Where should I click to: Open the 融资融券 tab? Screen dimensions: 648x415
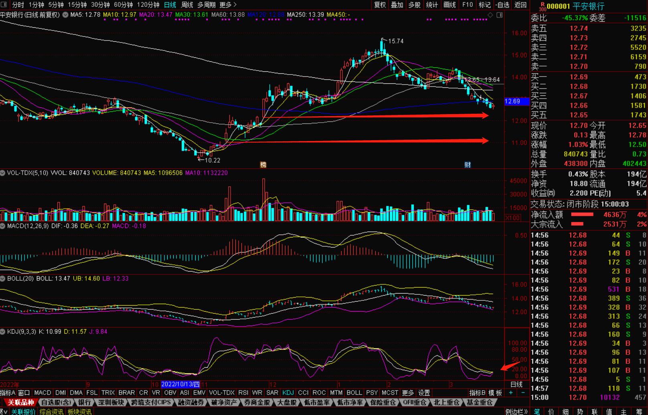(x=191, y=402)
